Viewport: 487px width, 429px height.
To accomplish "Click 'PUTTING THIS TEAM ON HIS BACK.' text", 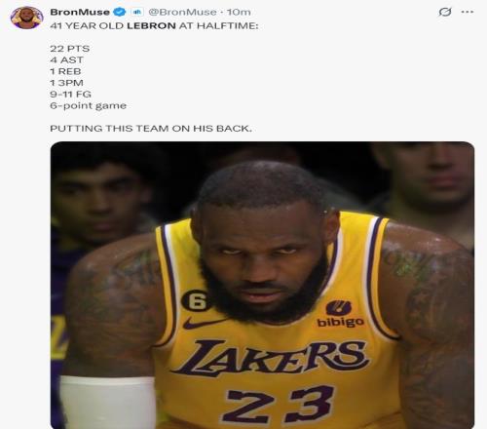I will pos(151,129).
